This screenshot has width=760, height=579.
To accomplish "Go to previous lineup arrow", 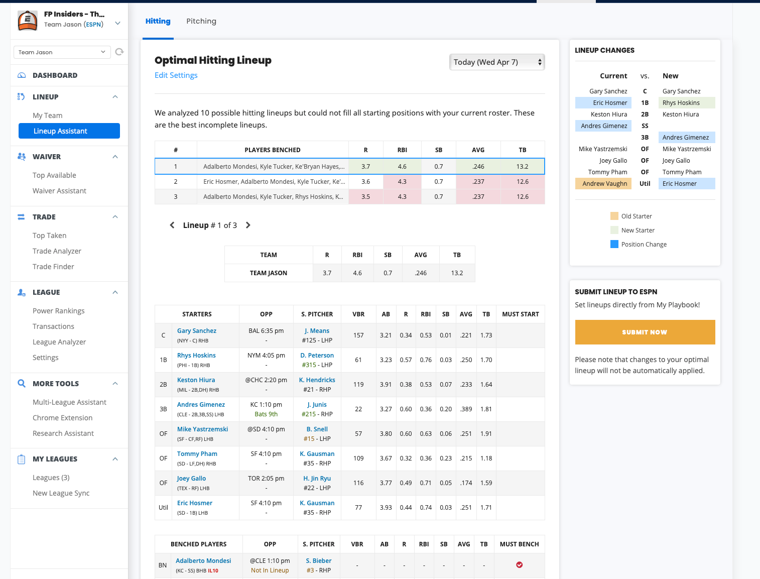I will coord(172,225).
